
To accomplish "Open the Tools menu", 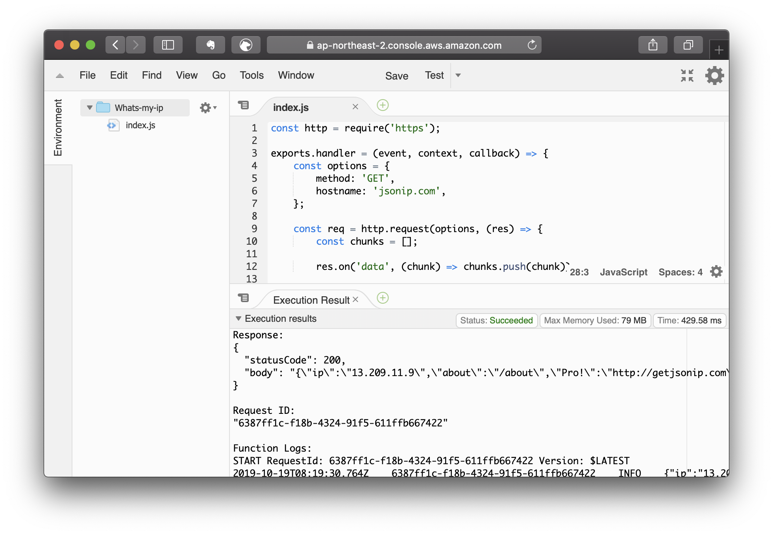I will point(252,75).
